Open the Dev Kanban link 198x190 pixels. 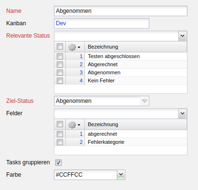pos(61,23)
